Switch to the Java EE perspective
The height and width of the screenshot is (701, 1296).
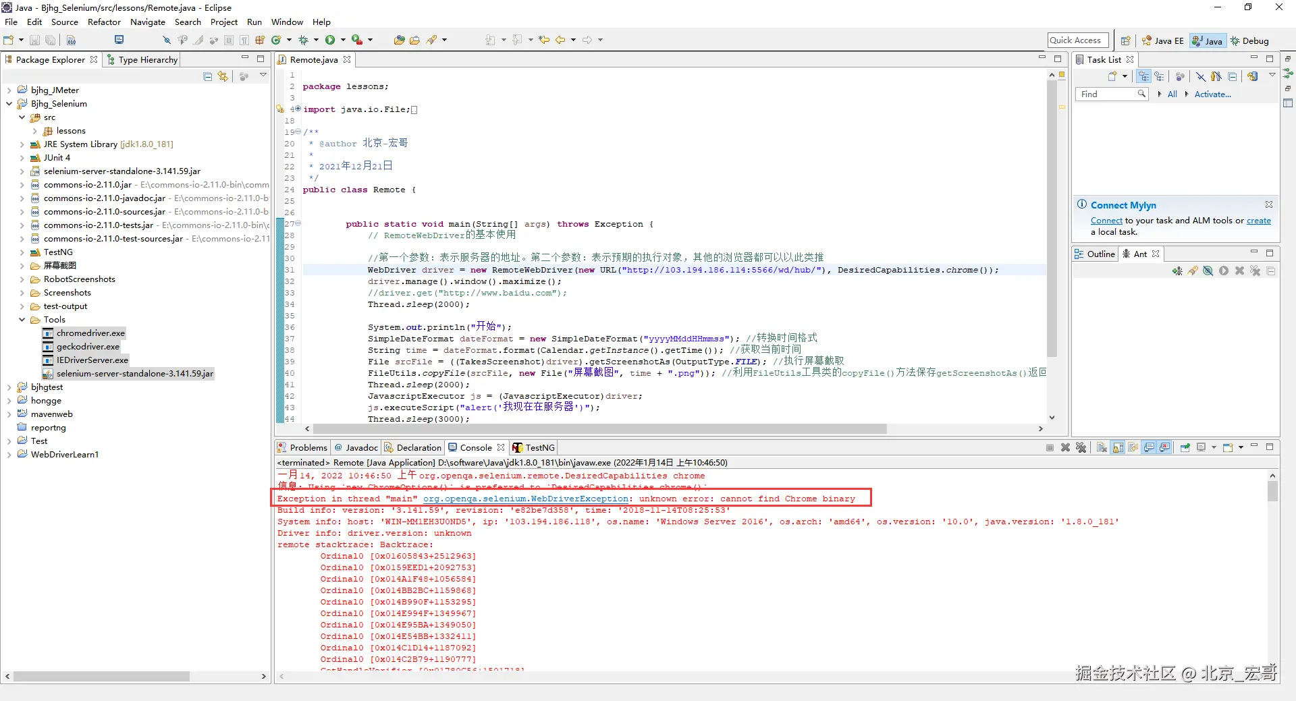pos(1163,41)
